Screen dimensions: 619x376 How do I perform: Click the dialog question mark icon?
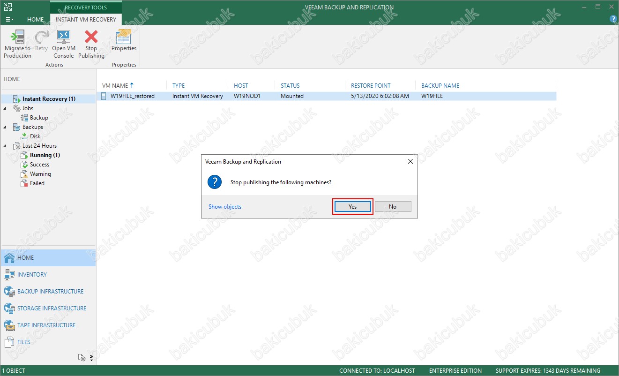coord(215,182)
